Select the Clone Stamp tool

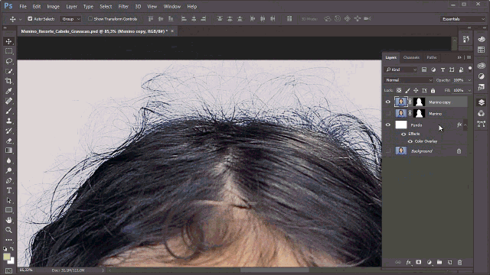8,121
